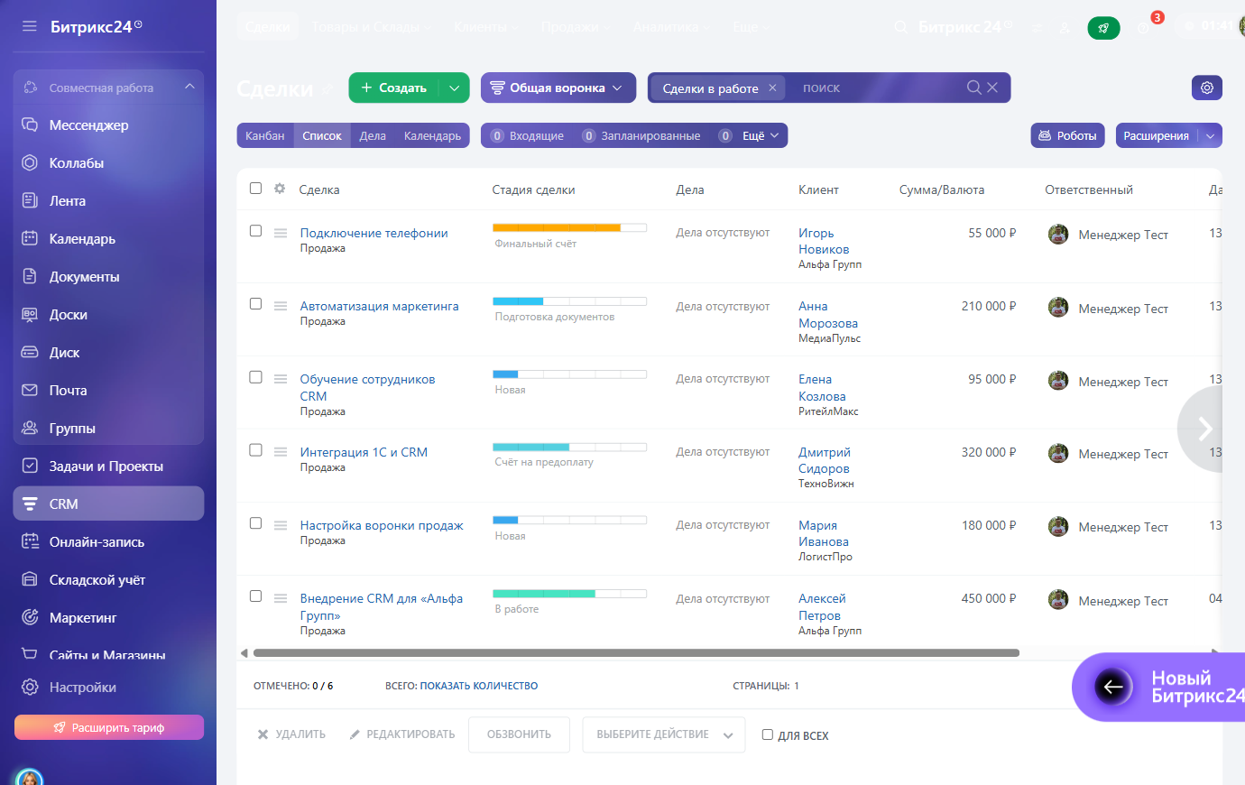Click the green rocket icon in header
1245x785 pixels.
click(1103, 28)
